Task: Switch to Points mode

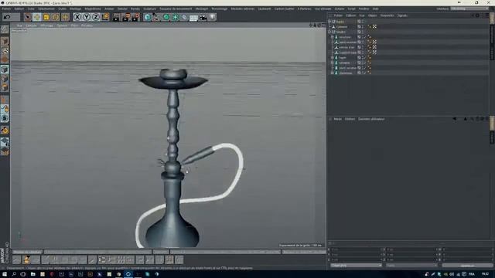Action: [x=5, y=69]
